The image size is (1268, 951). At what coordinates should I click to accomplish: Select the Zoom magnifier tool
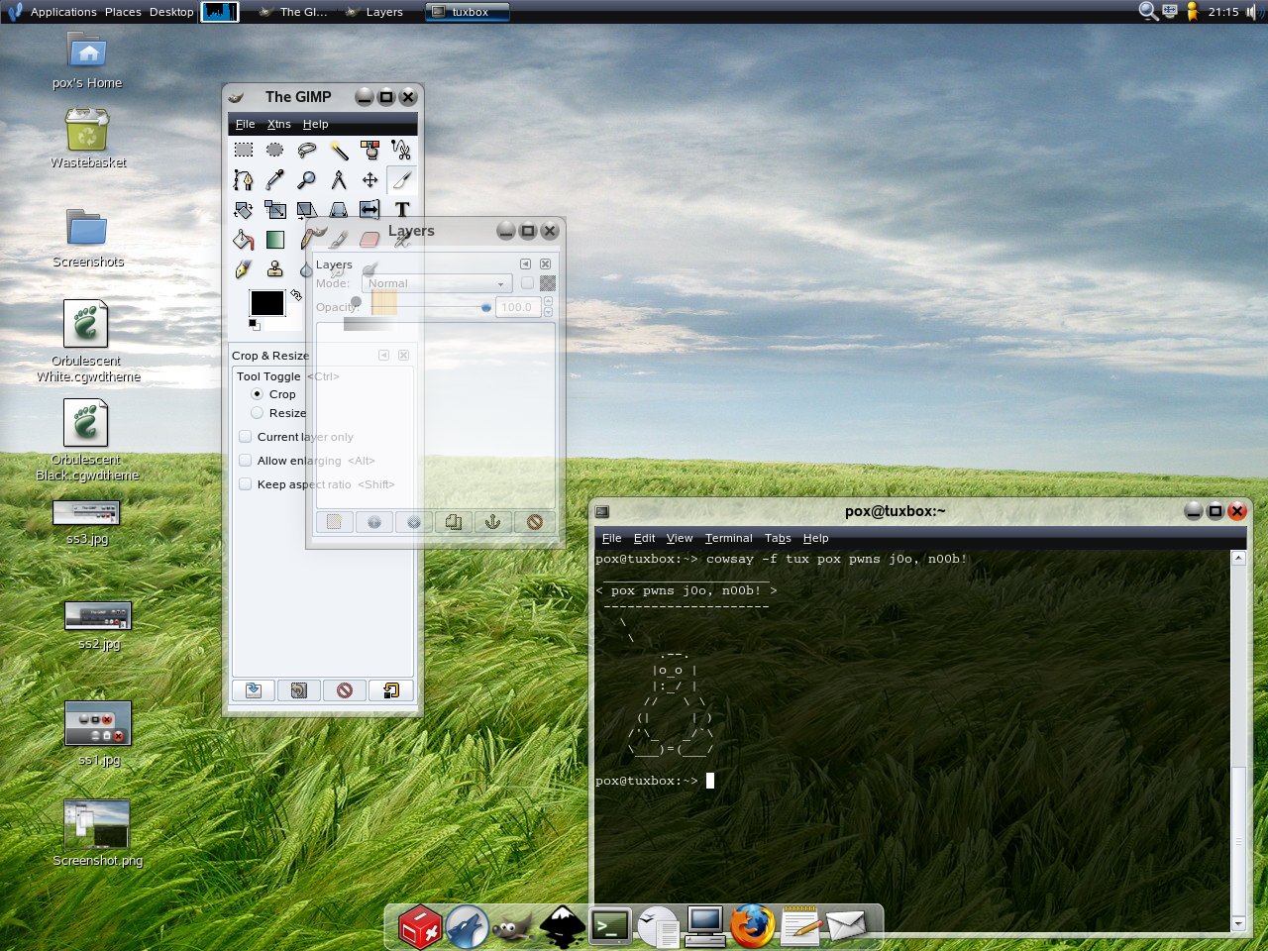[x=307, y=179]
